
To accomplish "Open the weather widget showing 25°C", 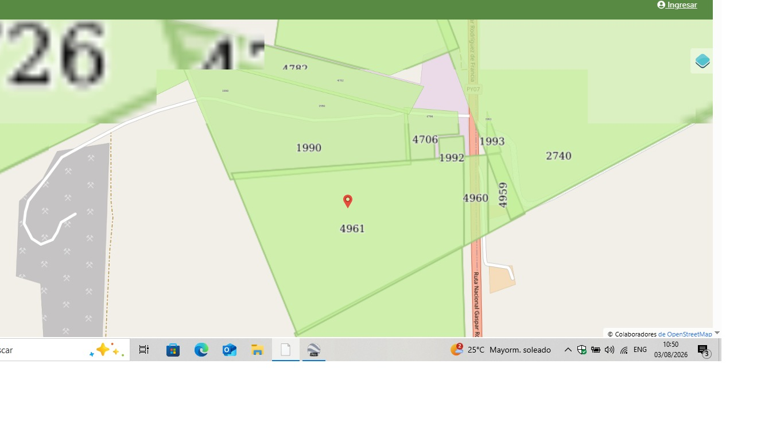I will point(500,350).
